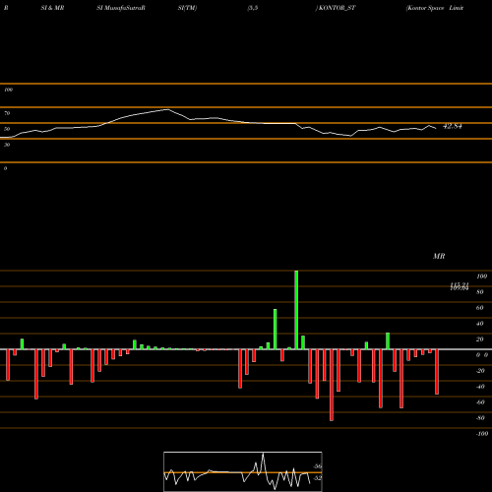This screenshot has width=492, height=492.
Task: Click the deepest red MR bar near -85
Action: tap(332, 385)
